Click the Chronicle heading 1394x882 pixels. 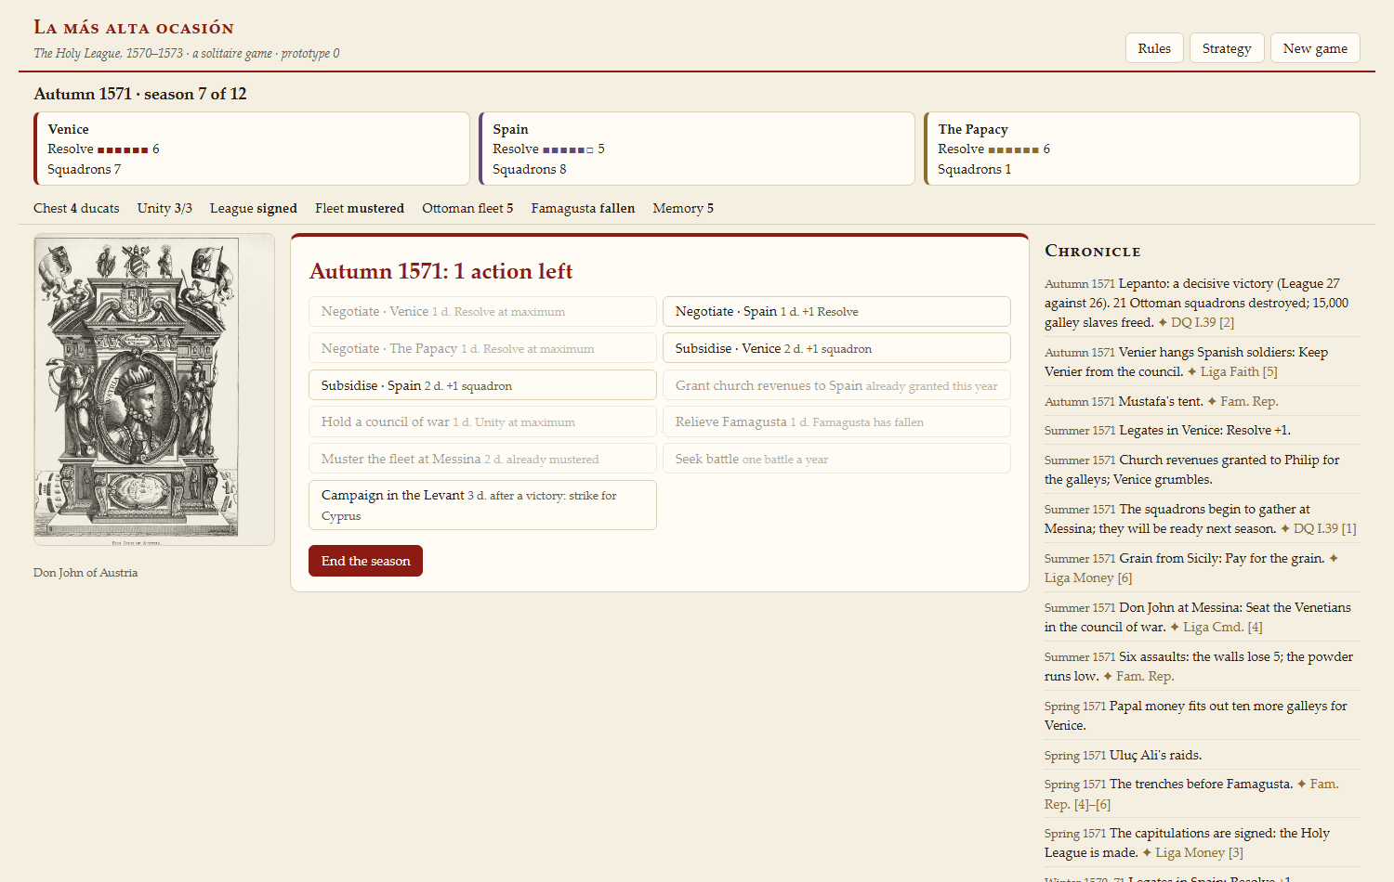pos(1093,251)
